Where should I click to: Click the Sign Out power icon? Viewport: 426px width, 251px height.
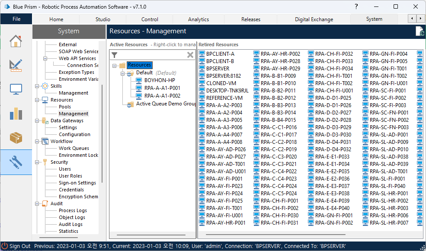click(5, 246)
